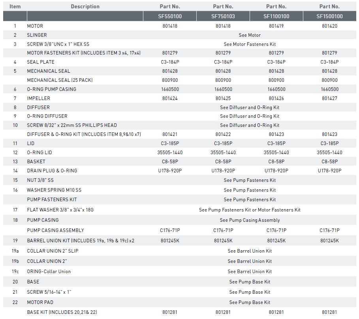Click MOTOR FASTENERS KIT description
The image size is (359, 319).
tap(84, 53)
